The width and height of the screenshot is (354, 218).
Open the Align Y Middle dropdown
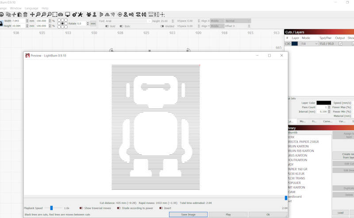[217, 26]
